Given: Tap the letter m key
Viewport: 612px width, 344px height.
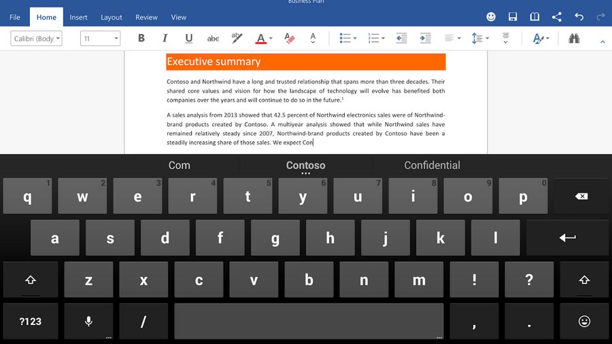Looking at the screenshot, I should 419,280.
